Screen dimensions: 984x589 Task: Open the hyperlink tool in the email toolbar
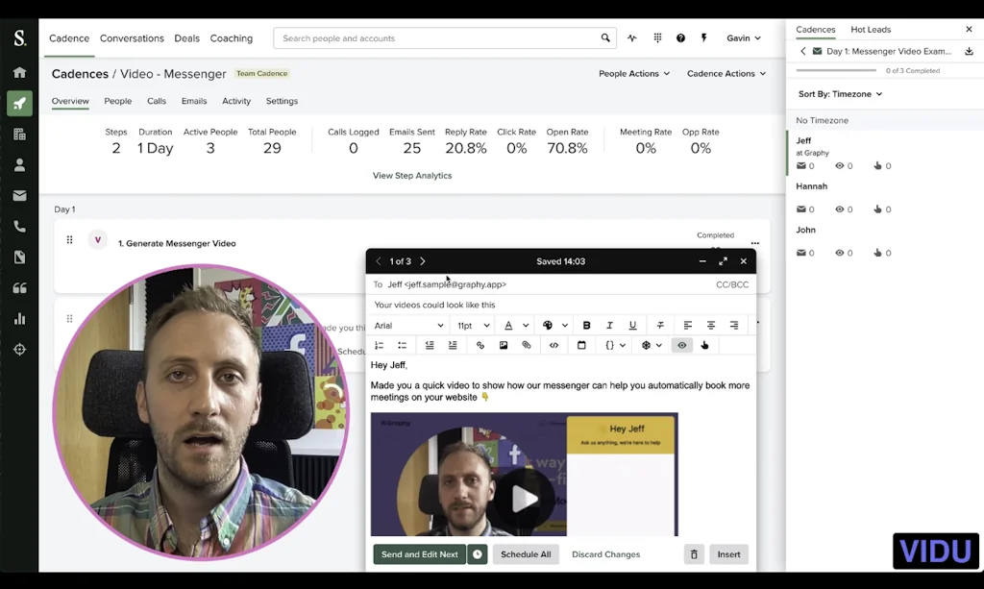pos(481,344)
